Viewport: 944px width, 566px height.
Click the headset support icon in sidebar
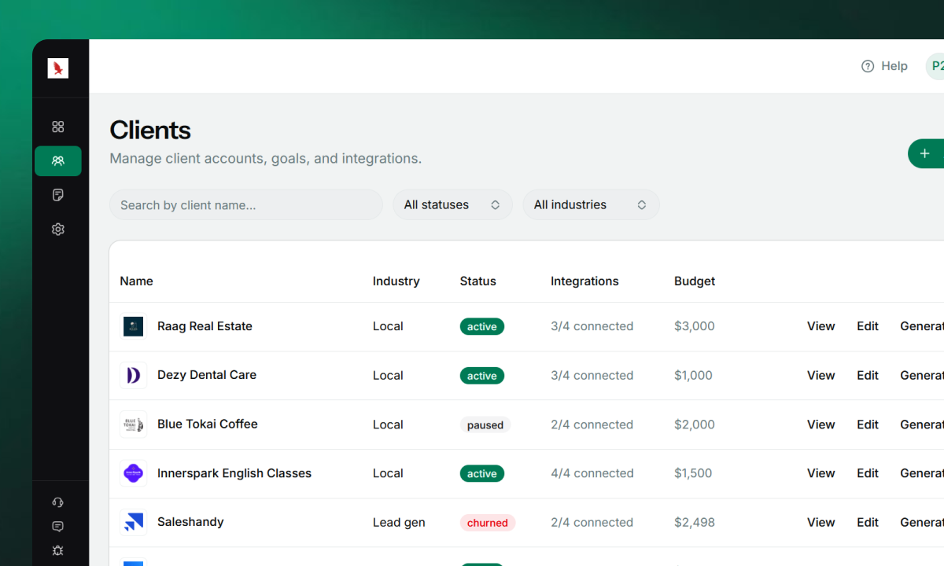[57, 502]
